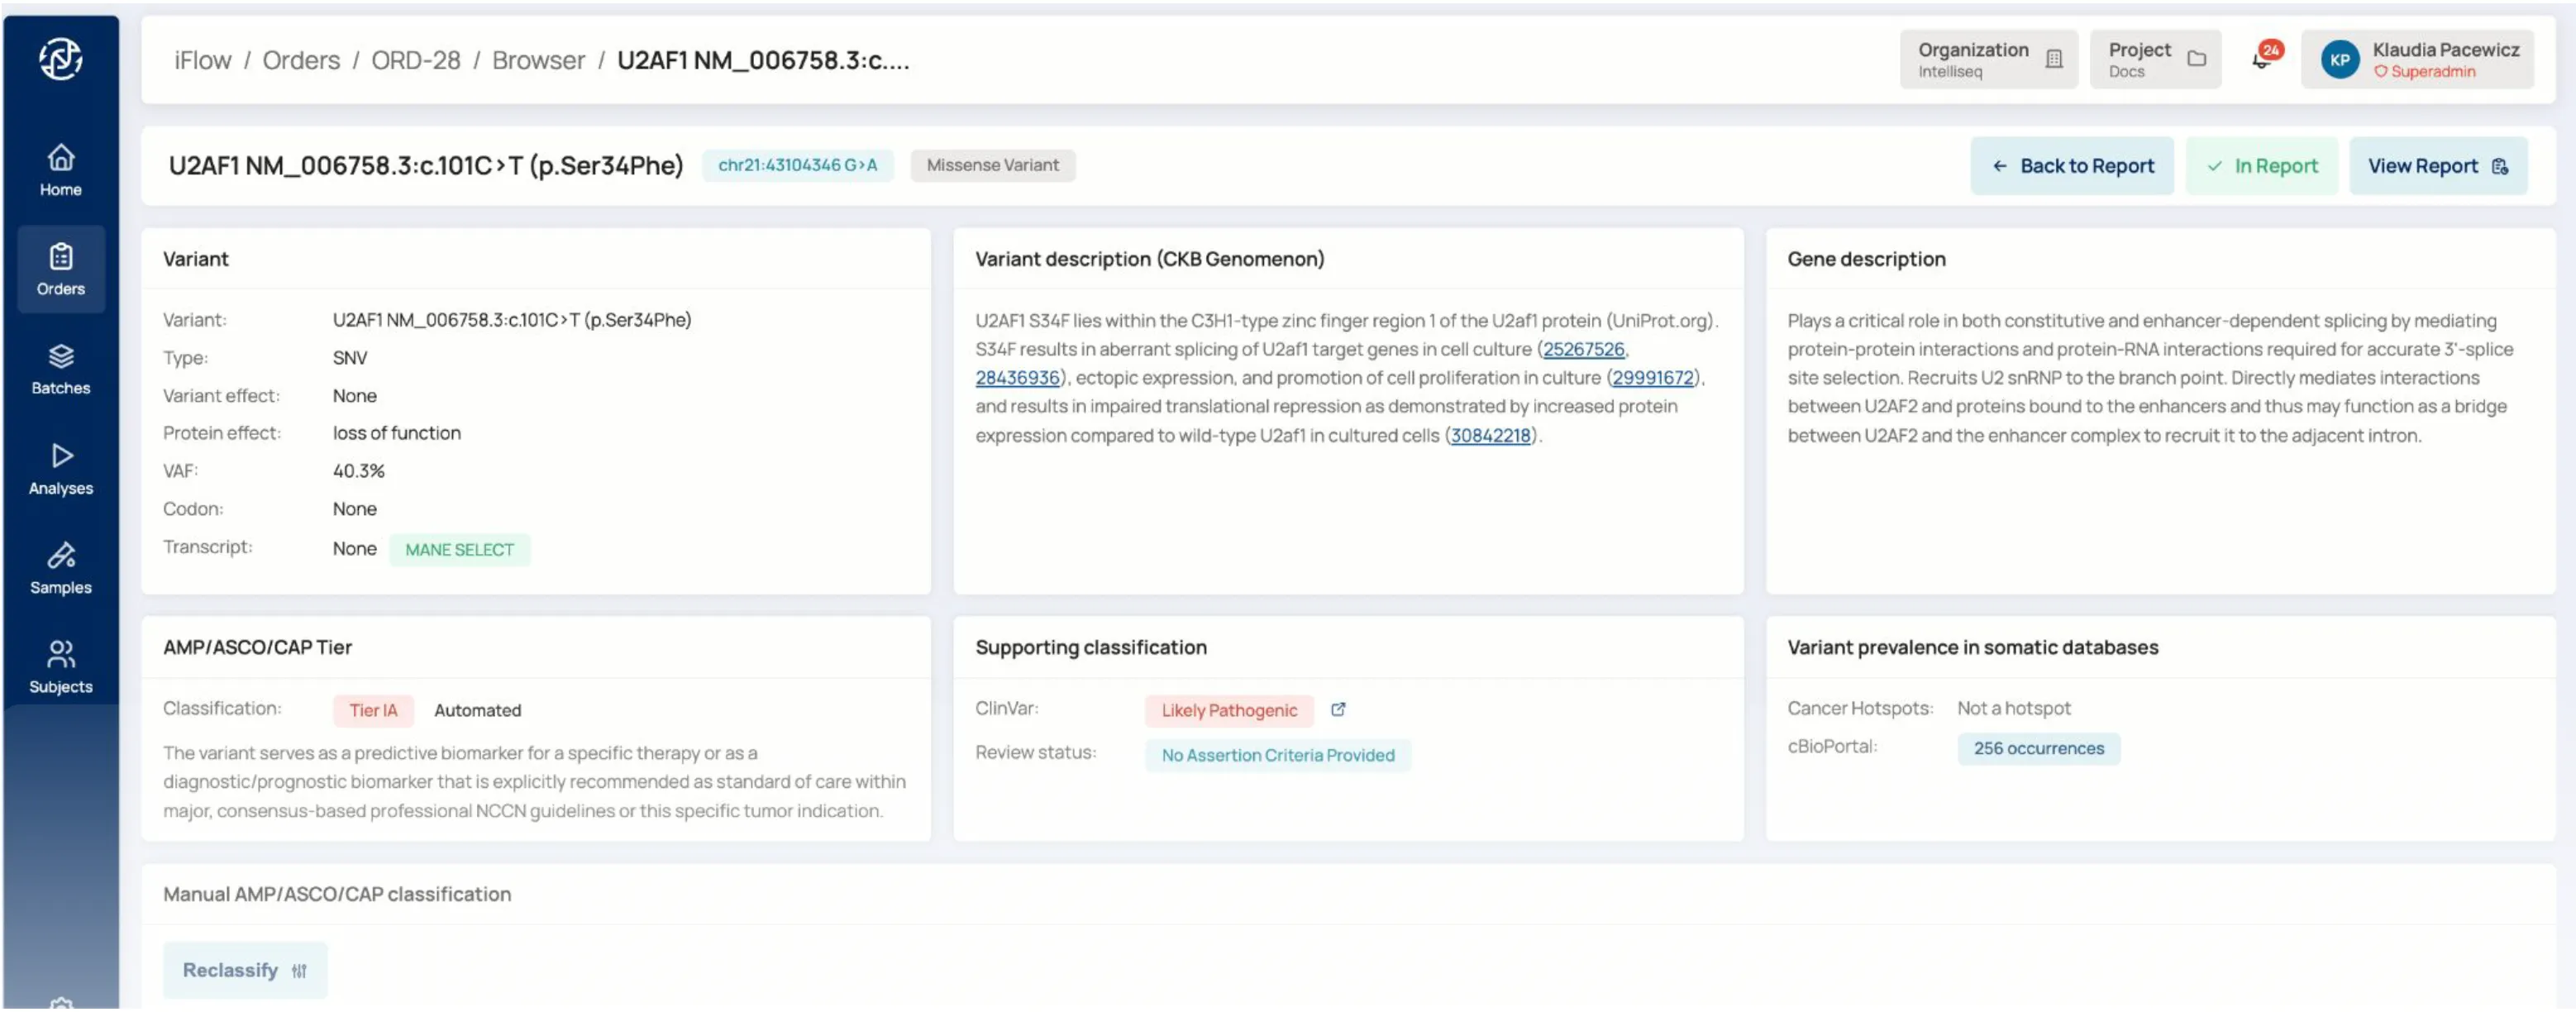Open Samples section in sidebar
Image resolution: width=2576 pixels, height=1012 pixels.
coord(61,568)
